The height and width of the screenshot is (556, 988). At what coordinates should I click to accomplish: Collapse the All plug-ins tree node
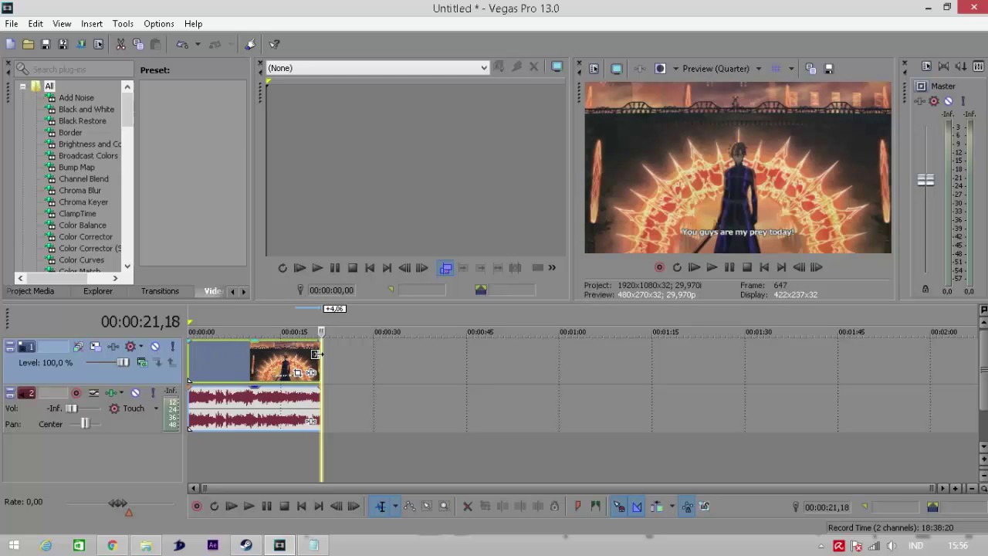point(23,86)
